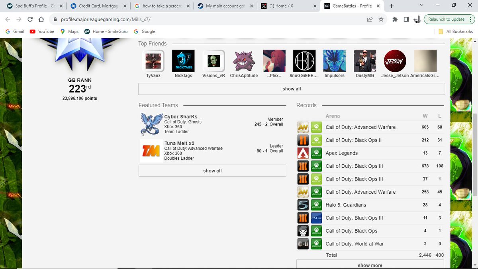
Task: Open SnuGGiEEE friend avatar
Action: click(304, 61)
